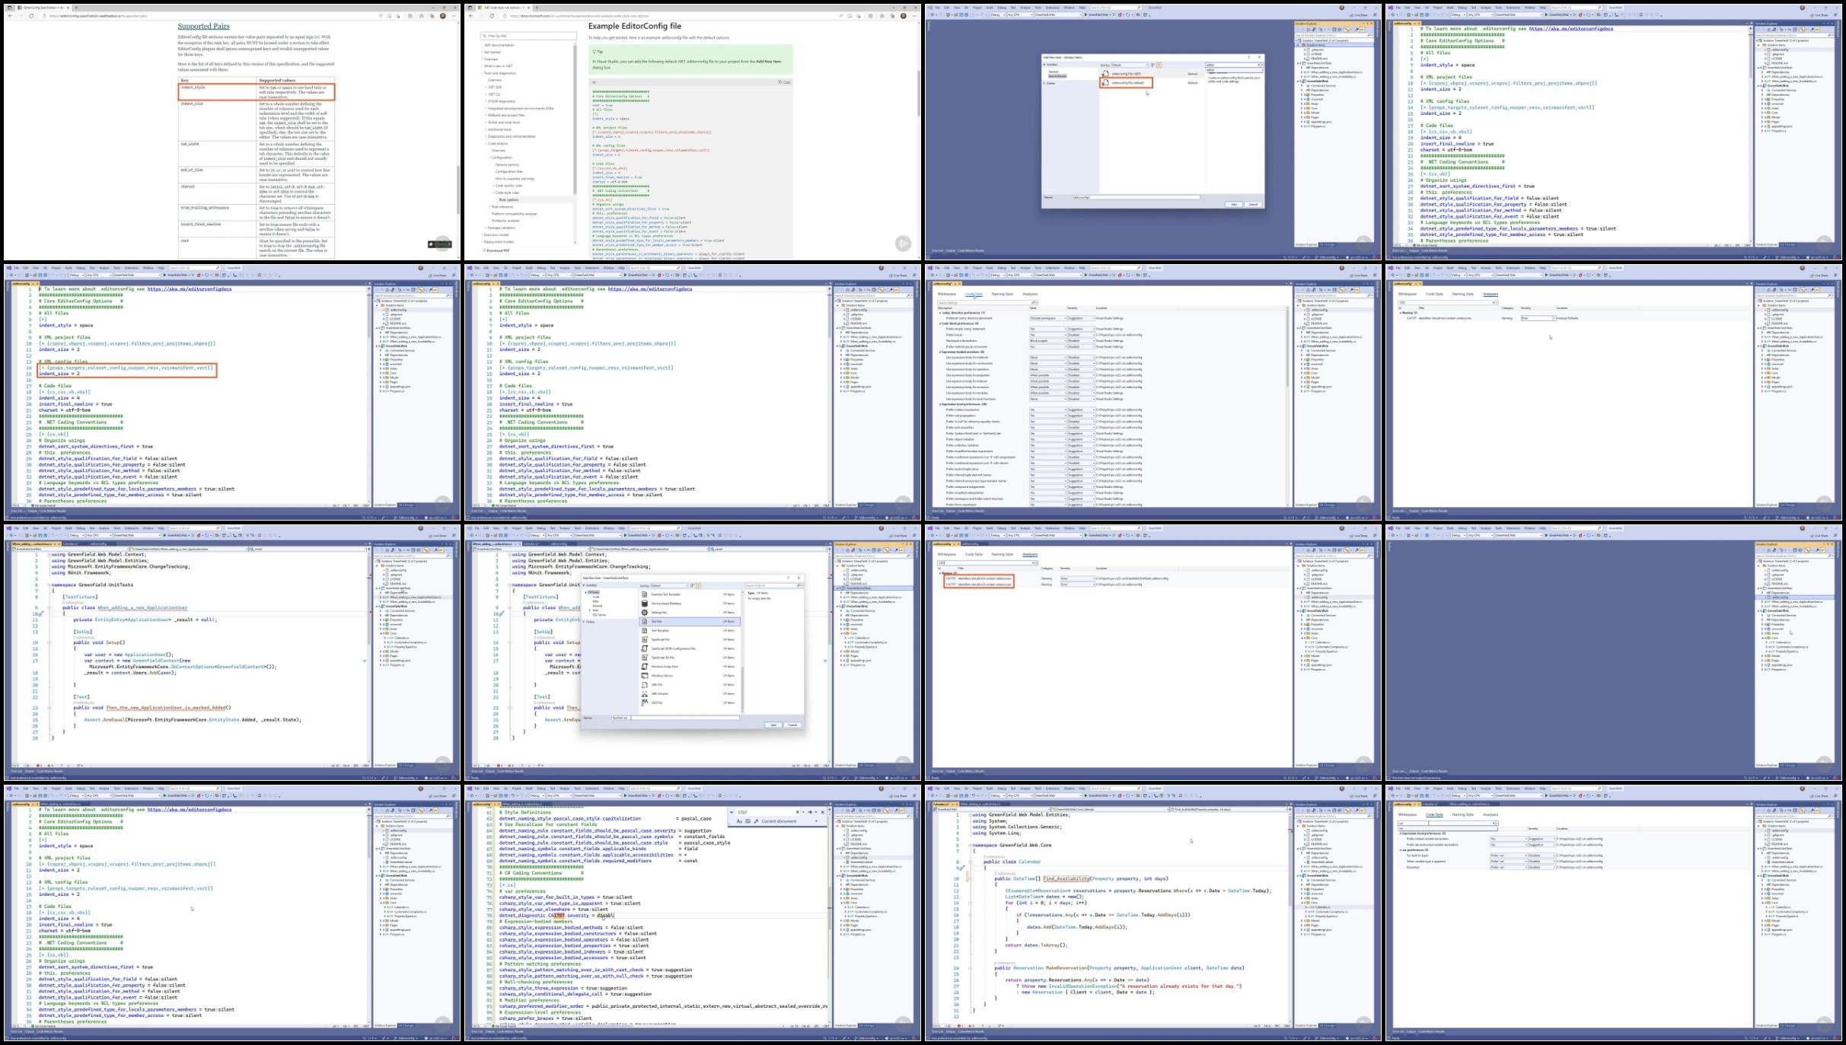
Task: Close the Find box containing '1707'
Action: pos(822,812)
